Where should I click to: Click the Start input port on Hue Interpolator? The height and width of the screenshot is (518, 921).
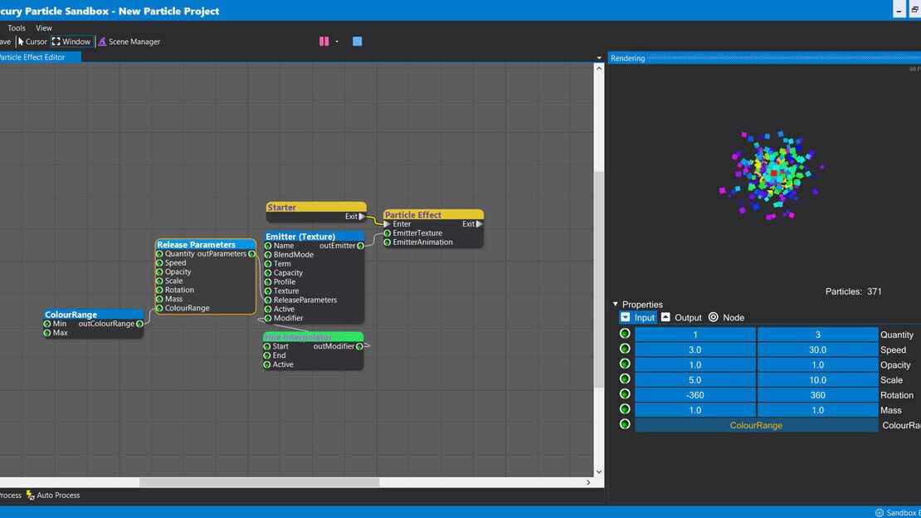pos(267,347)
